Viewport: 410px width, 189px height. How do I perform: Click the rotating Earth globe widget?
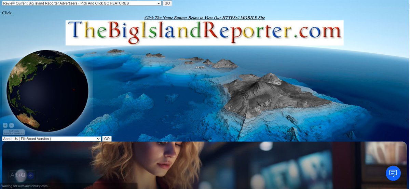click(47, 91)
